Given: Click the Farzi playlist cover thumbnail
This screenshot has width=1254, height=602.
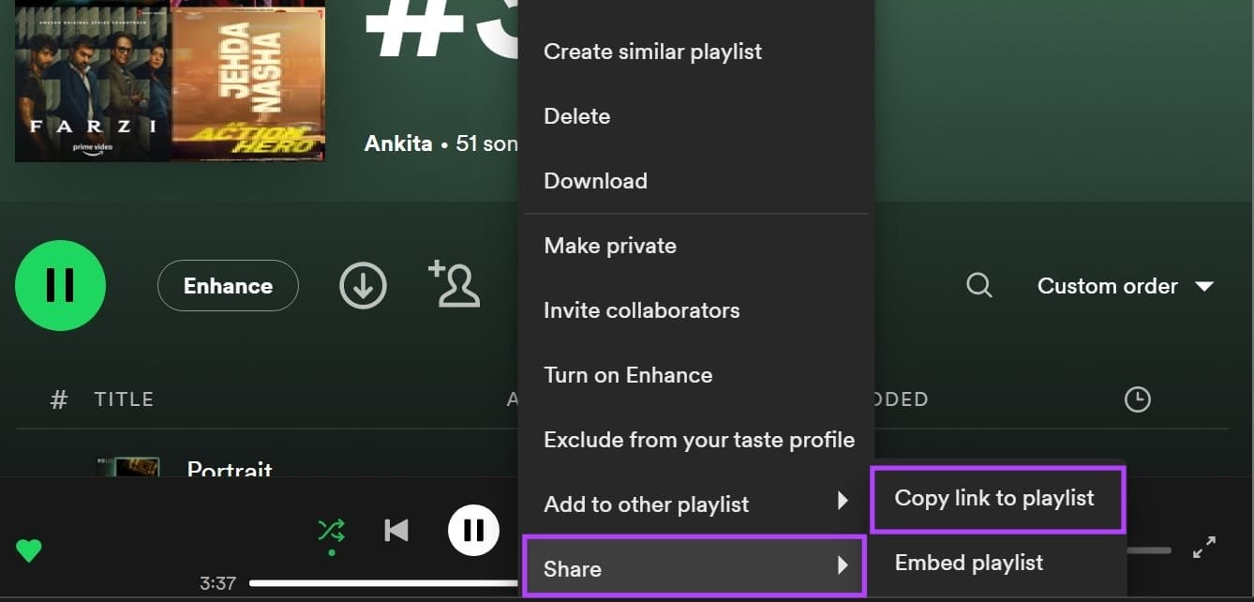Looking at the screenshot, I should point(92,82).
